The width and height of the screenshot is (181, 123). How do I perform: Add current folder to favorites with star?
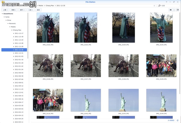pyautogui.click(x=154, y=6)
